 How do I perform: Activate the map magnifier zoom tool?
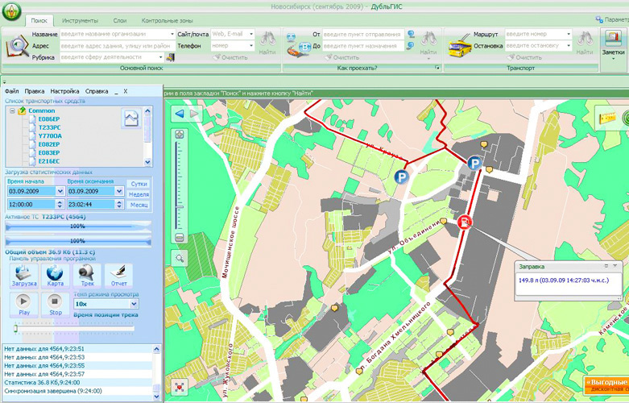pos(180,258)
